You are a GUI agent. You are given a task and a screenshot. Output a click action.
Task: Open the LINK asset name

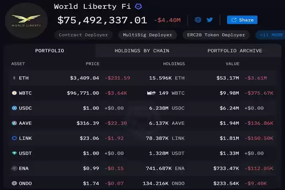pyautogui.click(x=25, y=138)
